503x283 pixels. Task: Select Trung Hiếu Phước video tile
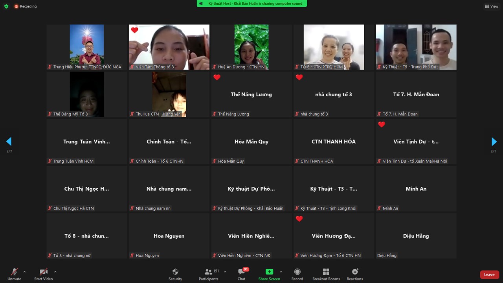pyautogui.click(x=87, y=47)
